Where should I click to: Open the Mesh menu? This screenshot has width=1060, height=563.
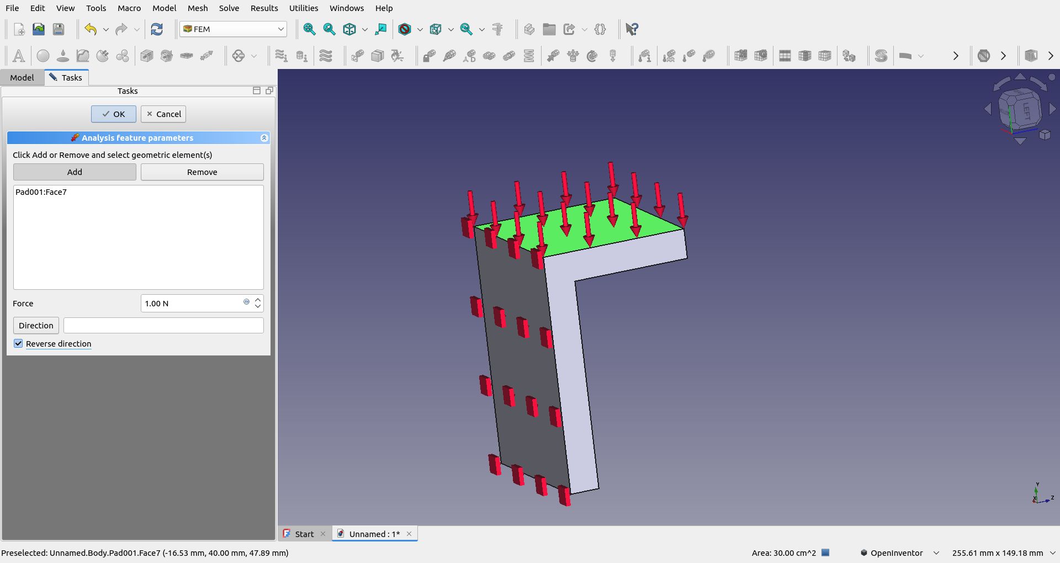(198, 8)
